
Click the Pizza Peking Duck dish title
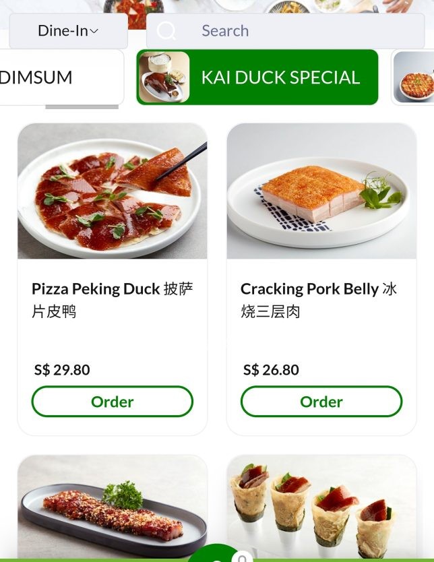tap(112, 300)
